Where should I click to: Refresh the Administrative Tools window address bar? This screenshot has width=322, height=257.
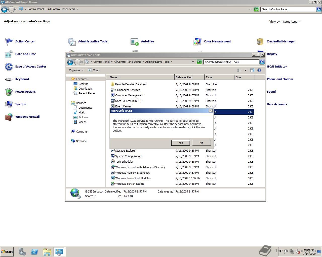199,62
